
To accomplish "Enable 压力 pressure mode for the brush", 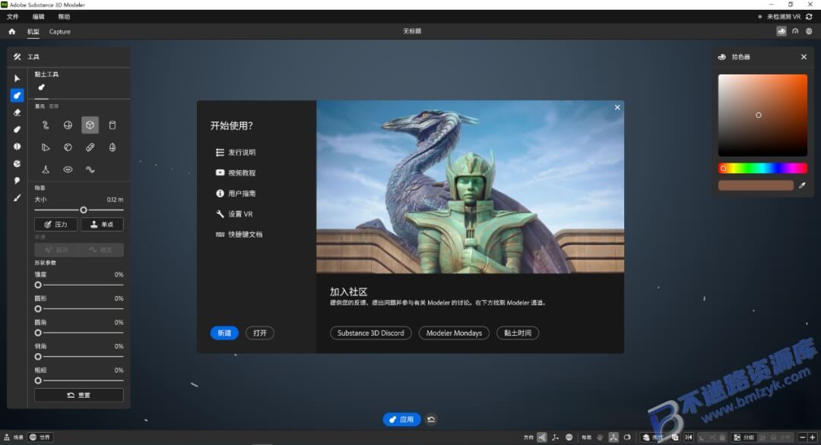I will point(56,224).
